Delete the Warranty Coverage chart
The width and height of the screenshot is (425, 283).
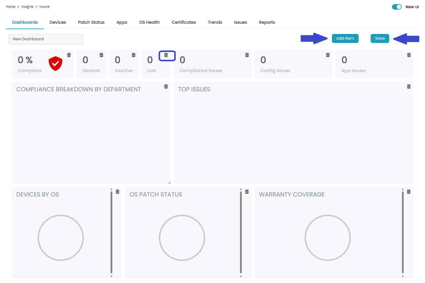(409, 192)
